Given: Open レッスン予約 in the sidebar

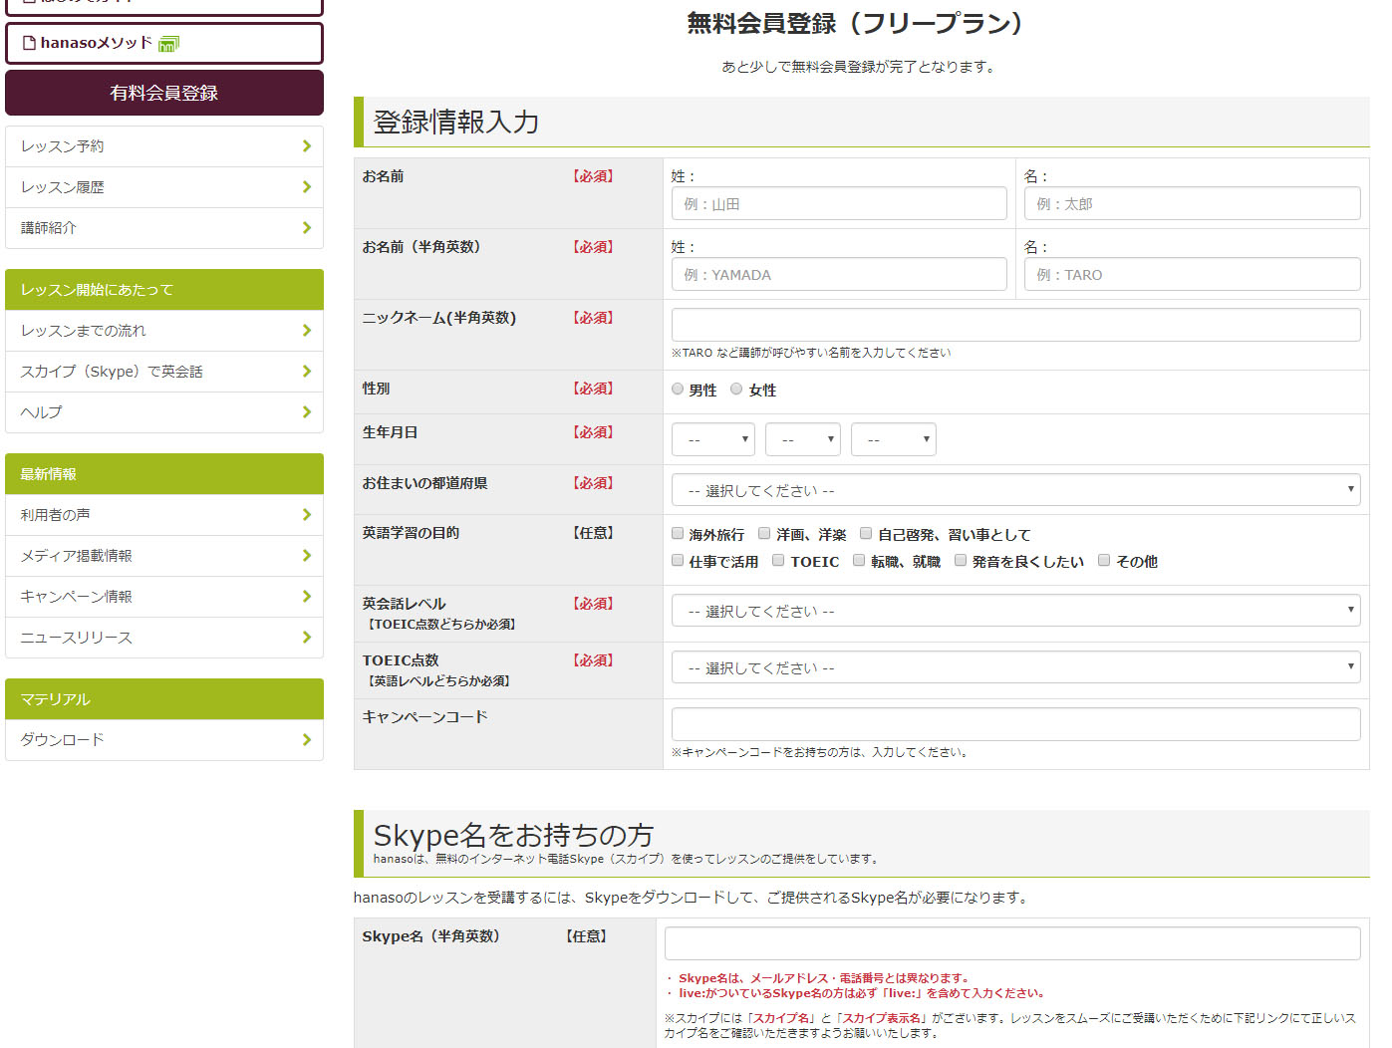Looking at the screenshot, I should pyautogui.click(x=164, y=146).
